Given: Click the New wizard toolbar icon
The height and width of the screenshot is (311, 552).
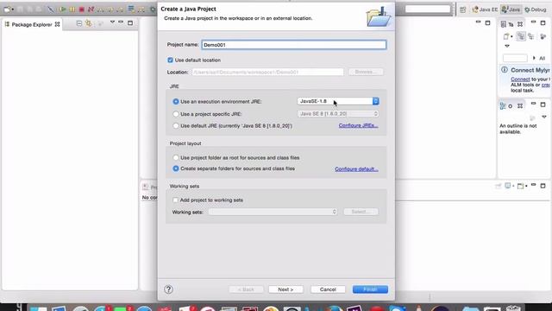Looking at the screenshot, I should coord(7,10).
